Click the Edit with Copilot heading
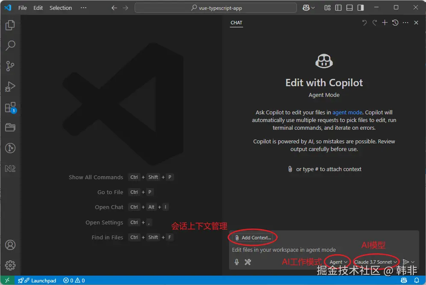 tap(324, 83)
